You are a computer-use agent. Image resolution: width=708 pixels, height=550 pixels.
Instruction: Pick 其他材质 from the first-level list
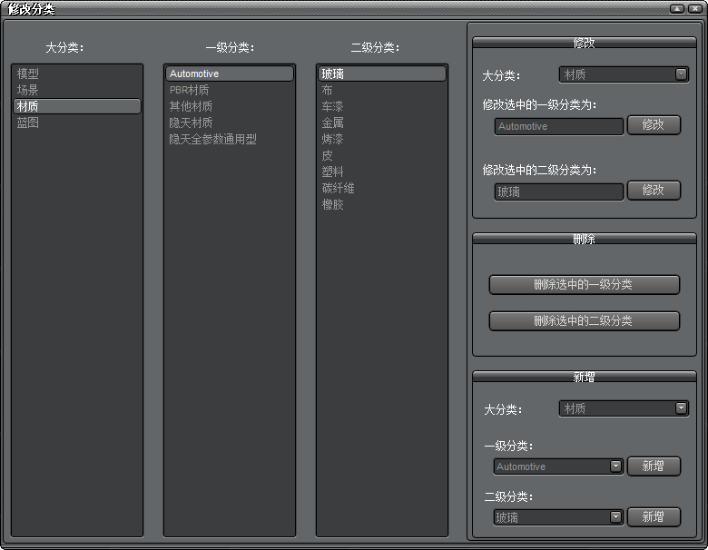point(191,106)
